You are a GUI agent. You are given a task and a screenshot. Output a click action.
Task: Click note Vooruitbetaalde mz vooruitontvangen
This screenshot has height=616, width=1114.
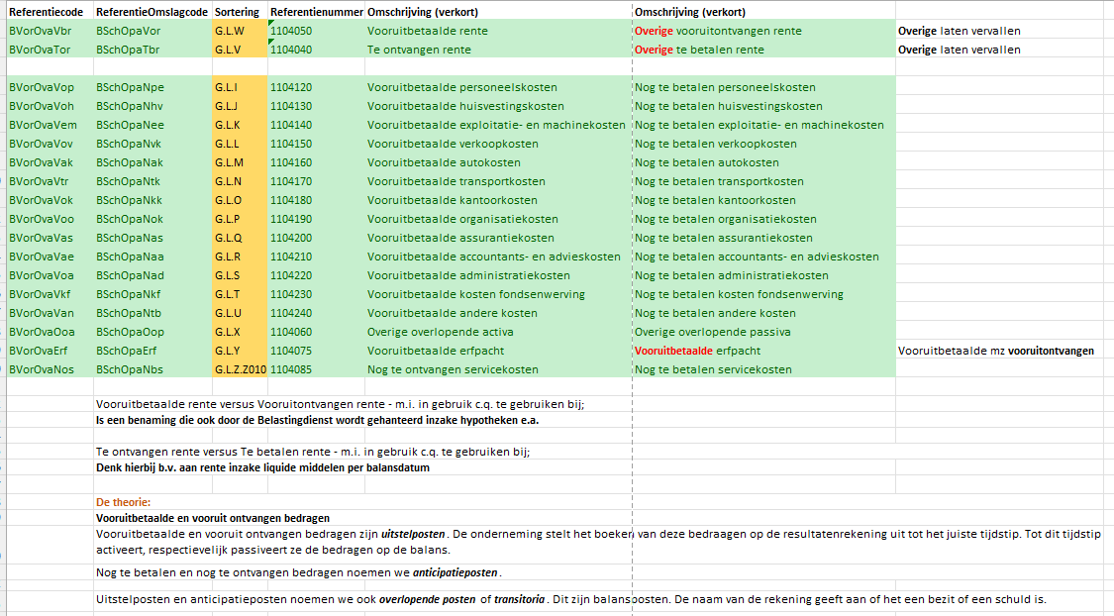pos(995,351)
